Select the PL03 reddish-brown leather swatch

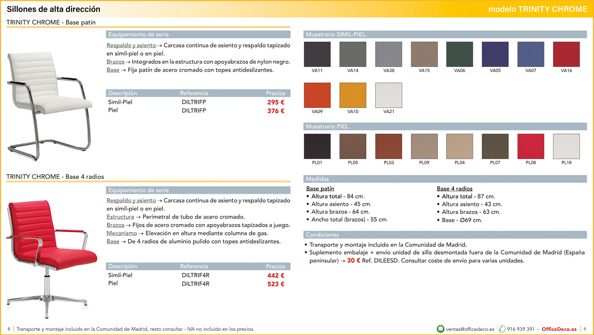tap(389, 147)
